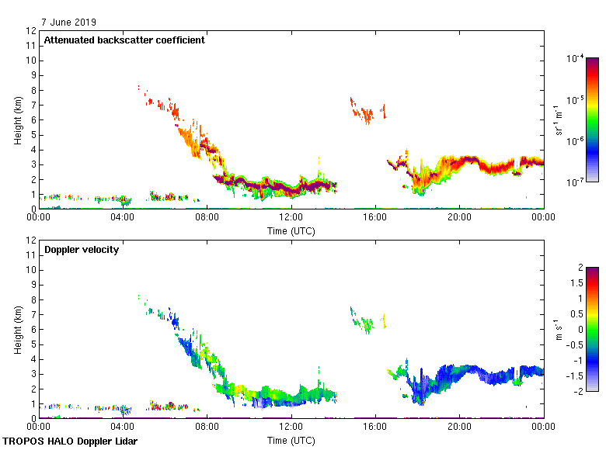This screenshot has height=450, width=606.
Task: Pick the 08:00 time tick on the top plot
Action: click(x=207, y=219)
